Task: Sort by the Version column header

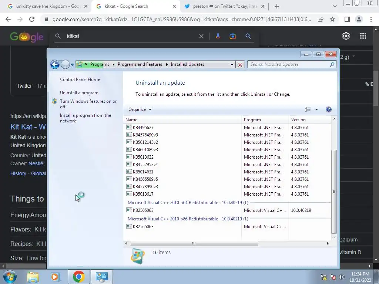Action: [x=310, y=120]
